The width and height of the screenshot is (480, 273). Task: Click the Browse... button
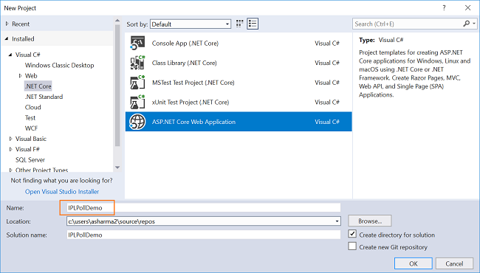pos(370,221)
